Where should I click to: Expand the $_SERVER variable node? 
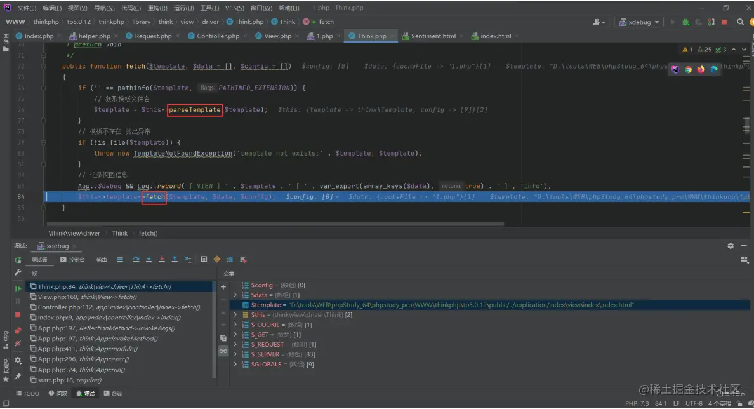point(235,354)
